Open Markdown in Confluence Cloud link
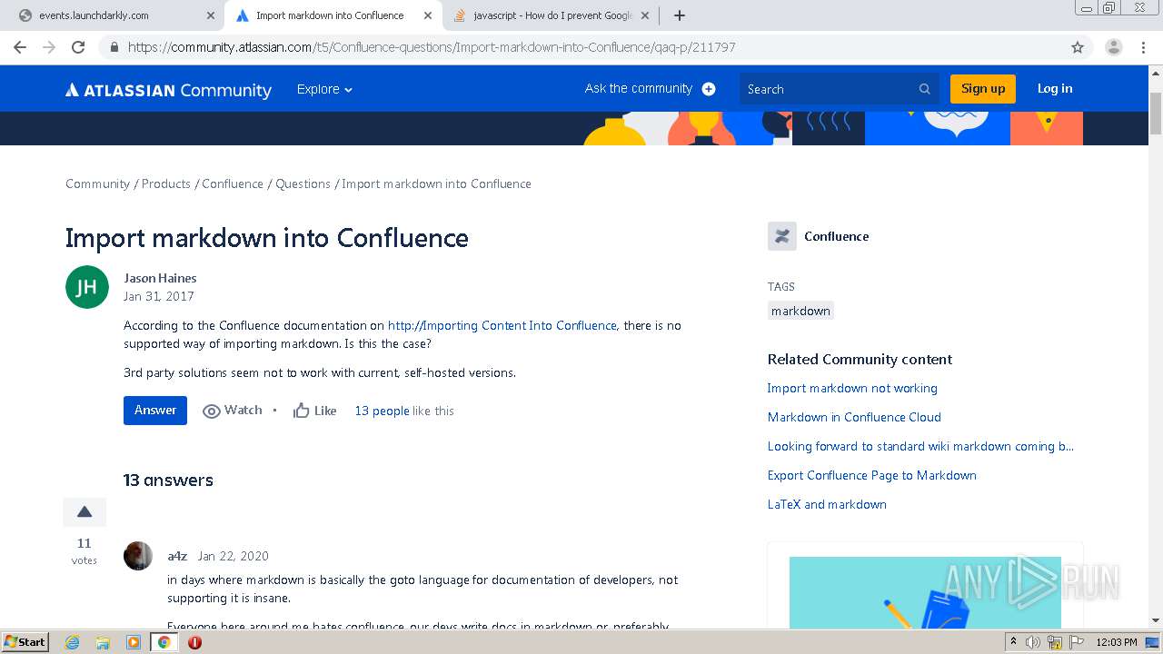Viewport: 1163px width, 654px height. (854, 417)
